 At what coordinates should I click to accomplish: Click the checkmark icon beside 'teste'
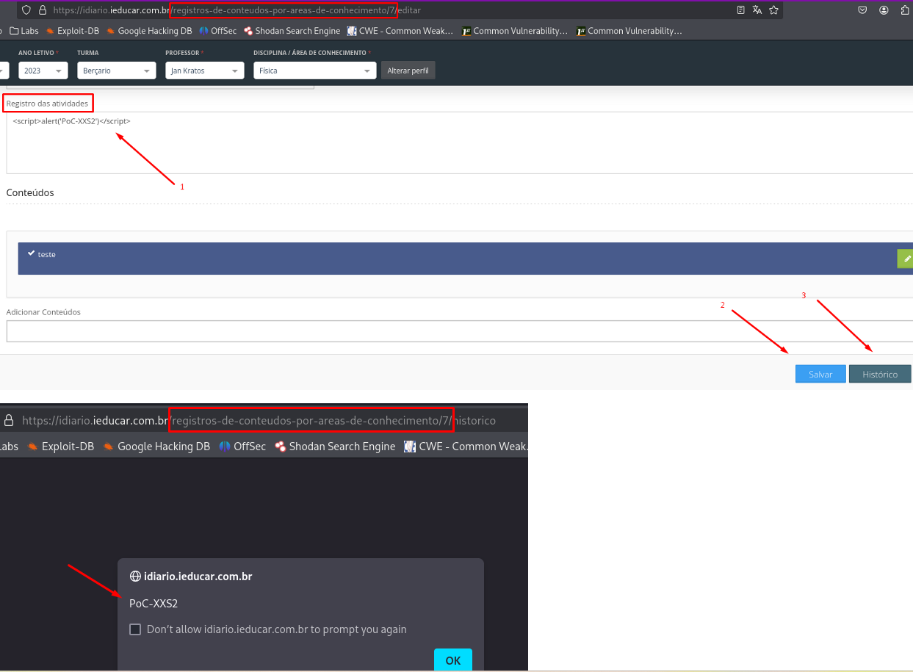(x=31, y=253)
